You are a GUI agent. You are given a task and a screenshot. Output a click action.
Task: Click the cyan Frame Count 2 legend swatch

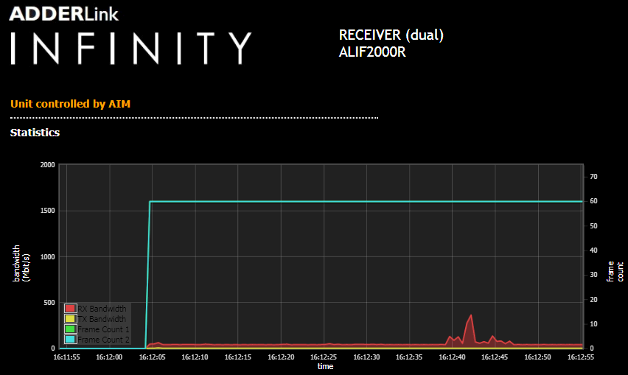[x=70, y=340]
